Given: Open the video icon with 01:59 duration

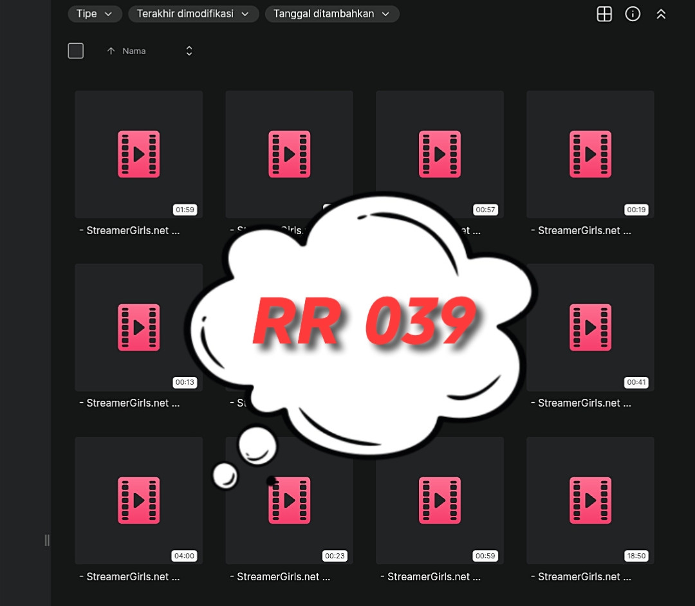Looking at the screenshot, I should tap(139, 154).
